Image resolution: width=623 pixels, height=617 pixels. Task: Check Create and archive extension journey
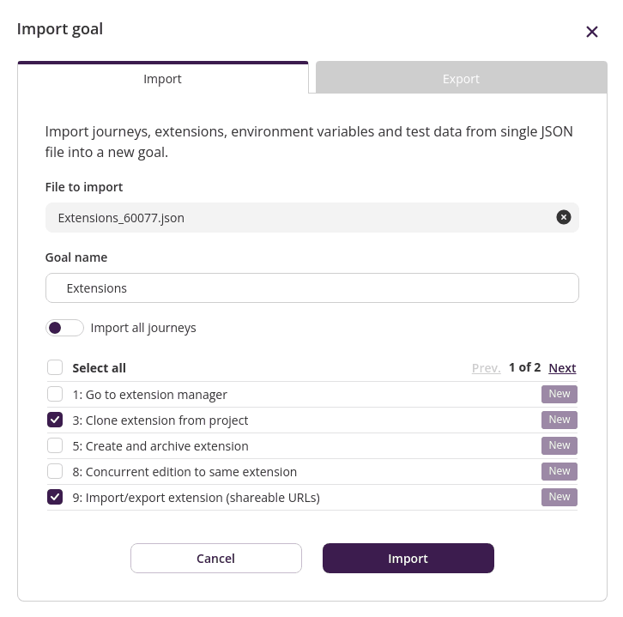[55, 445]
